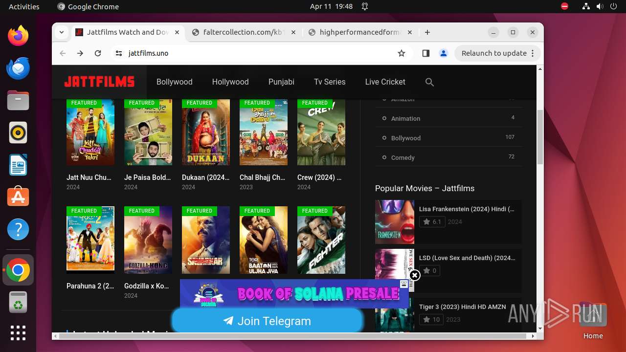Open the Comedy category link
This screenshot has height=352, width=626.
[403, 157]
